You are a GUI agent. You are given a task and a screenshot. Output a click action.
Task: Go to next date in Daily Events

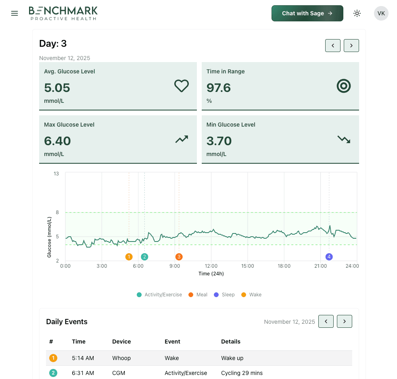point(344,321)
